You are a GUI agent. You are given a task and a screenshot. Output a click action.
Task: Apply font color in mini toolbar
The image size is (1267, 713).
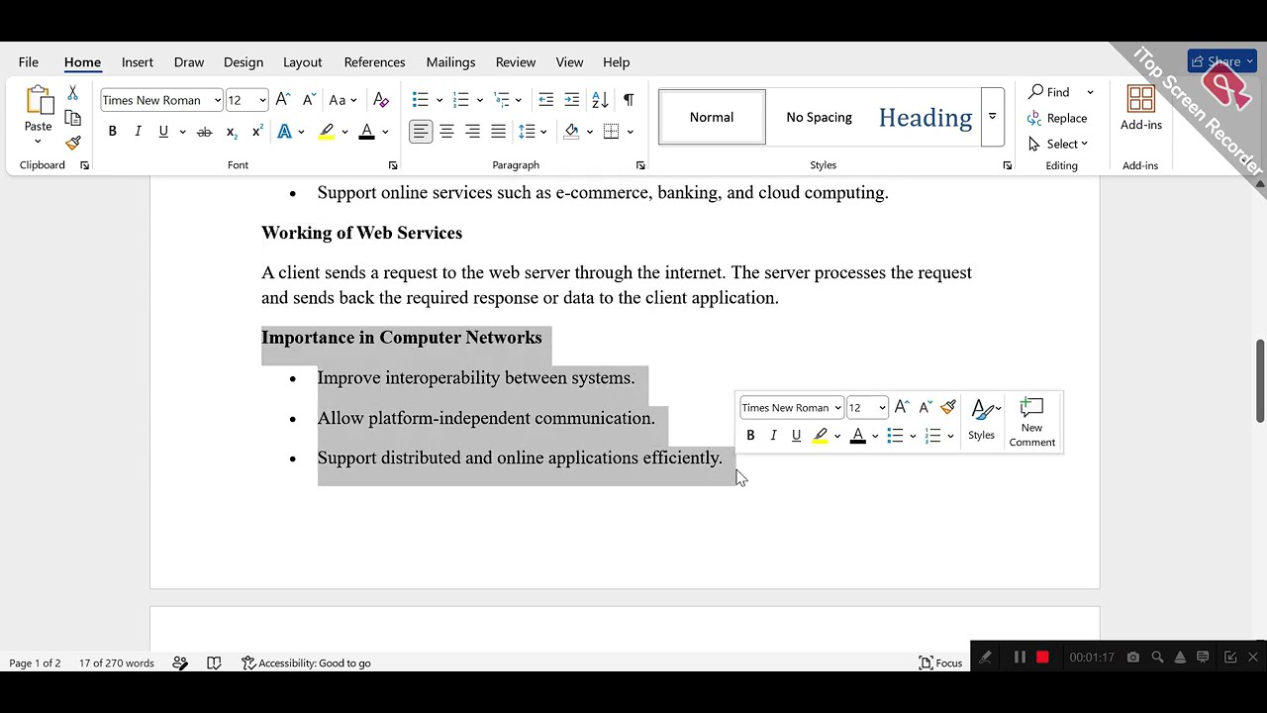857,436
